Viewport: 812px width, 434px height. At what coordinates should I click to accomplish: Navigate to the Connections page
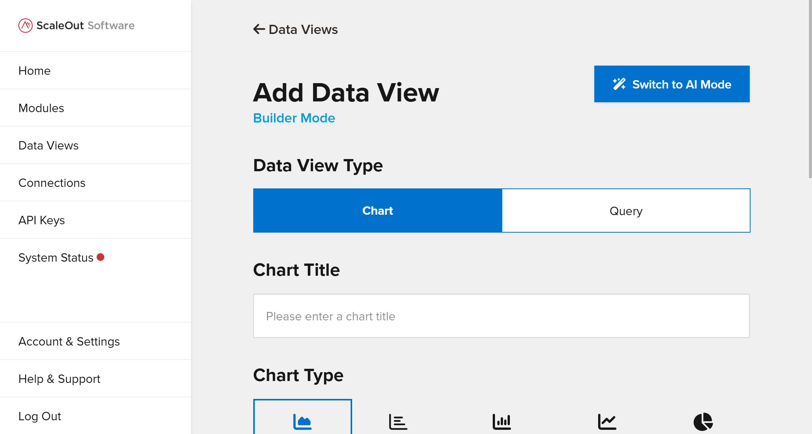pos(52,183)
